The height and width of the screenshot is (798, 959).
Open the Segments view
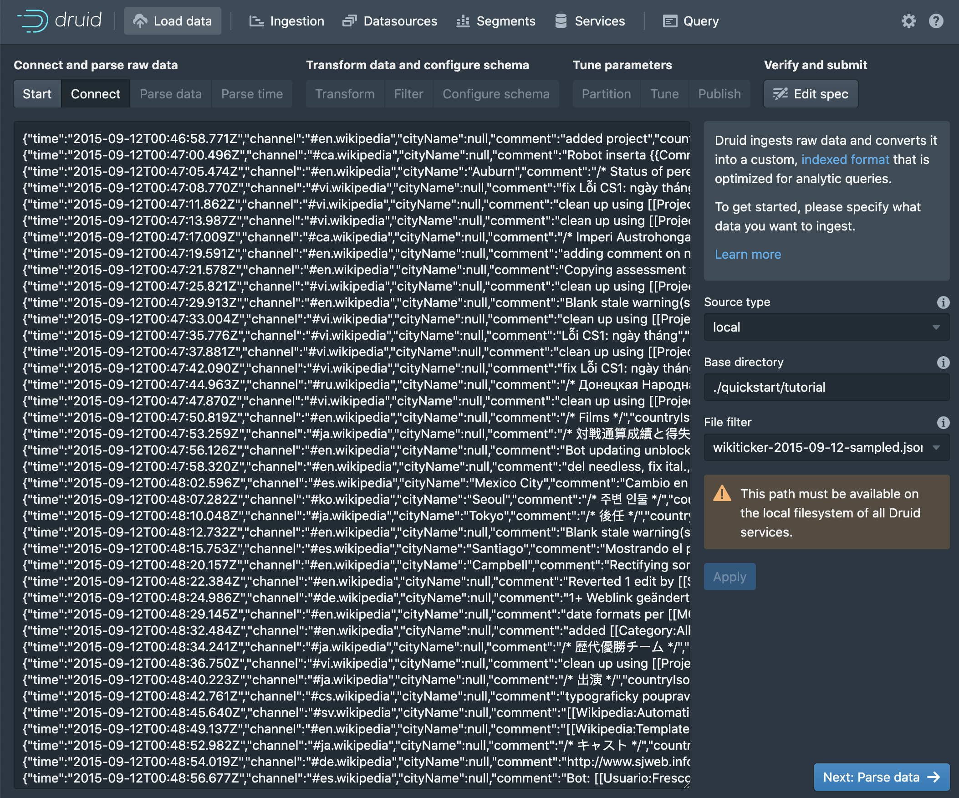pos(496,21)
